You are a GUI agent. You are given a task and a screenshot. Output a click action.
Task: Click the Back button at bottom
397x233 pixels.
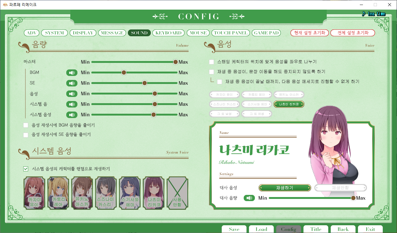[x=343, y=229]
